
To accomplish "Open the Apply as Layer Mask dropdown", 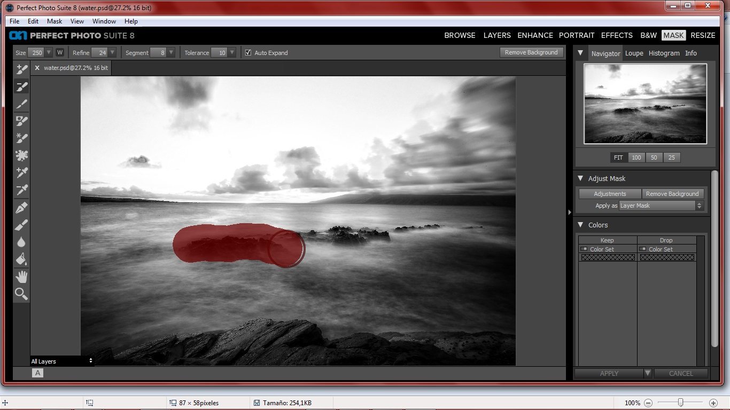I will tap(700, 206).
